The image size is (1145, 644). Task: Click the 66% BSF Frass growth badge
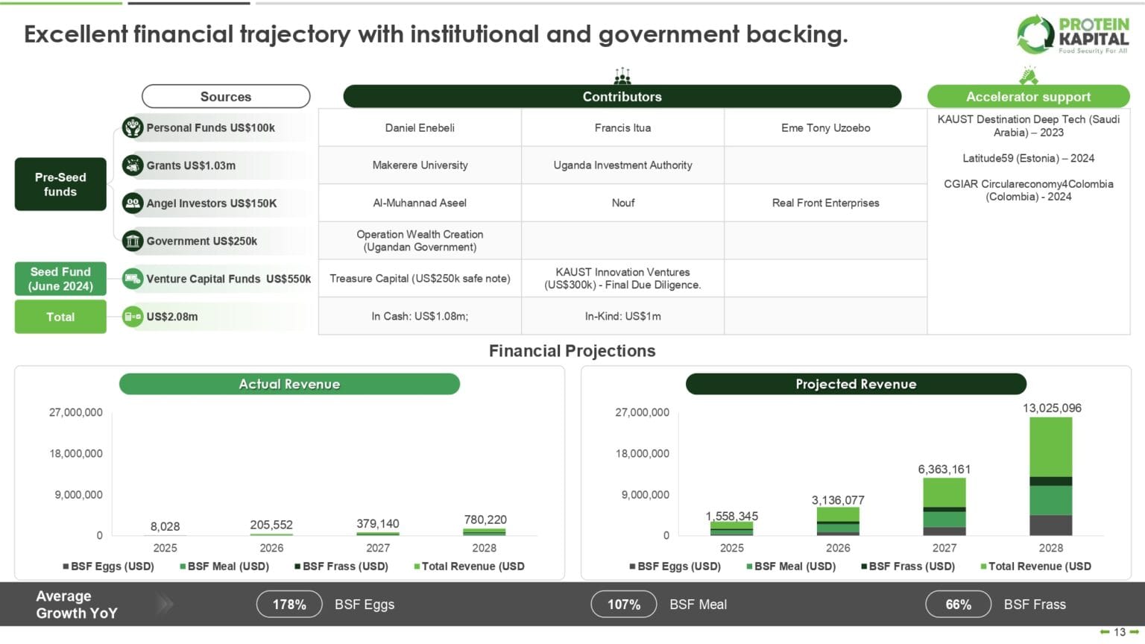(958, 604)
